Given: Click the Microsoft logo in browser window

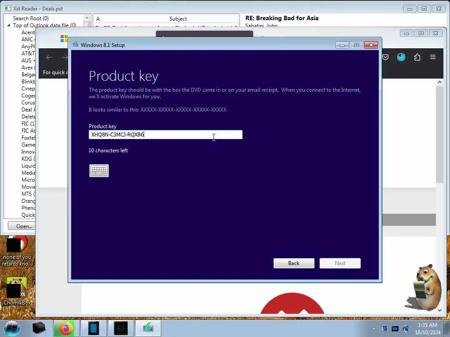Looking at the screenshot, I should click(64, 39).
